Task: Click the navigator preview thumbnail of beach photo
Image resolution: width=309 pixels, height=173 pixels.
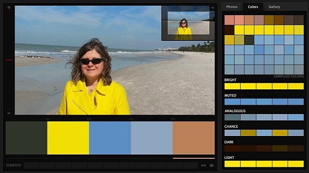Action: pos(188,23)
